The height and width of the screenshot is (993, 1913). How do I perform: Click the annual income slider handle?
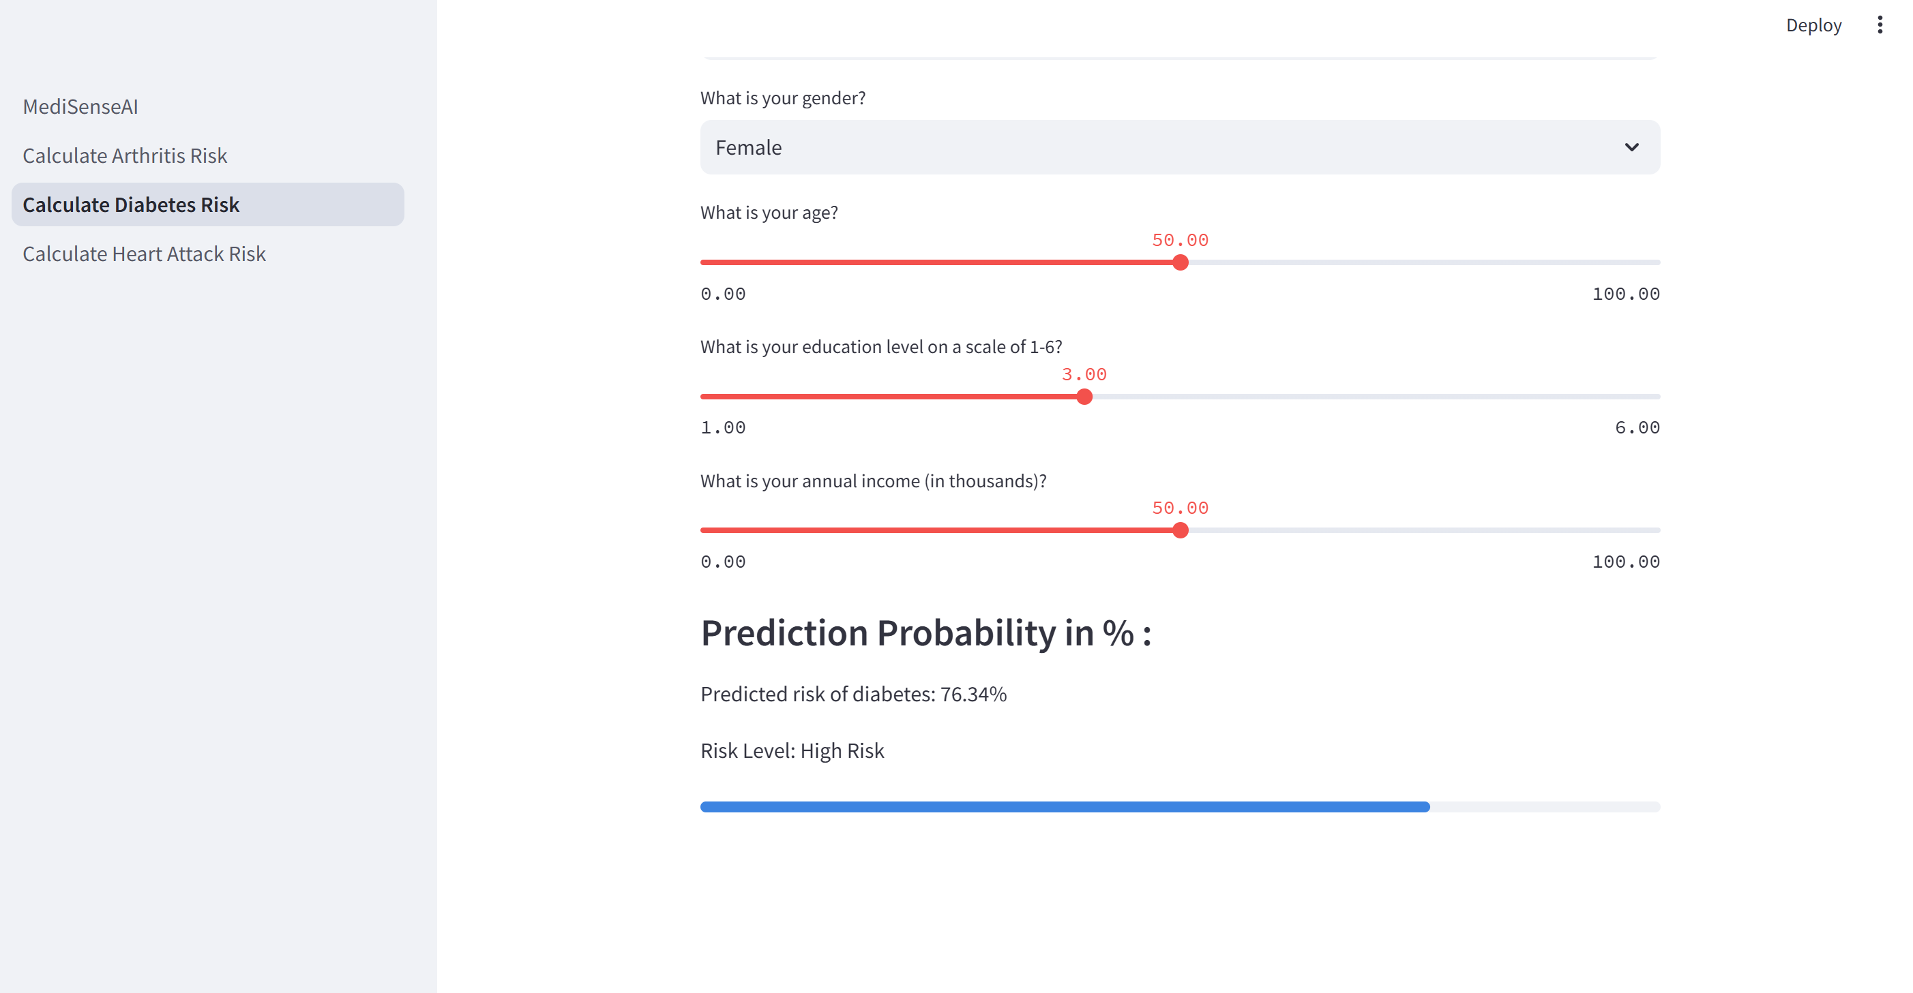tap(1180, 530)
